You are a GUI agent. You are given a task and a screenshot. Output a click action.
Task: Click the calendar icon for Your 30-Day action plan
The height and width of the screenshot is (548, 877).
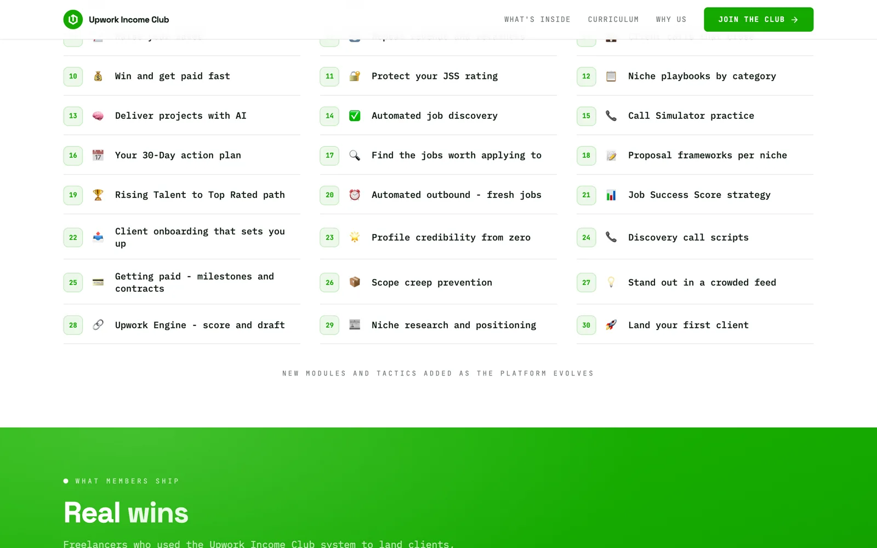98,155
